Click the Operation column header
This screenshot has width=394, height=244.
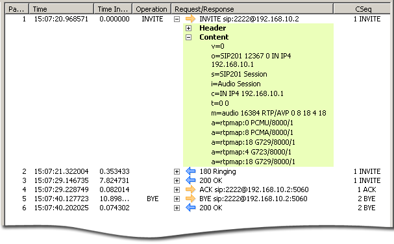[x=151, y=9]
